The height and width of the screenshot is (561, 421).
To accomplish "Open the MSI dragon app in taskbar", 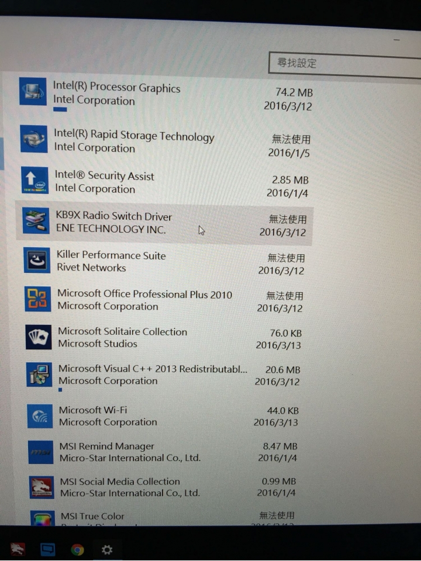I will [x=18, y=549].
